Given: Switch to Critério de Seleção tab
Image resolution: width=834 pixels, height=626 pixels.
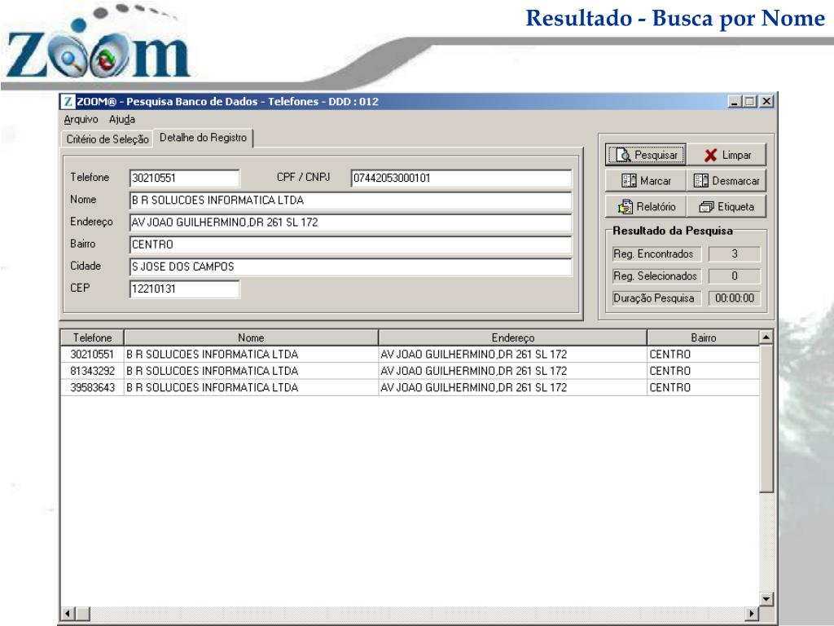Looking at the screenshot, I should pyautogui.click(x=108, y=139).
